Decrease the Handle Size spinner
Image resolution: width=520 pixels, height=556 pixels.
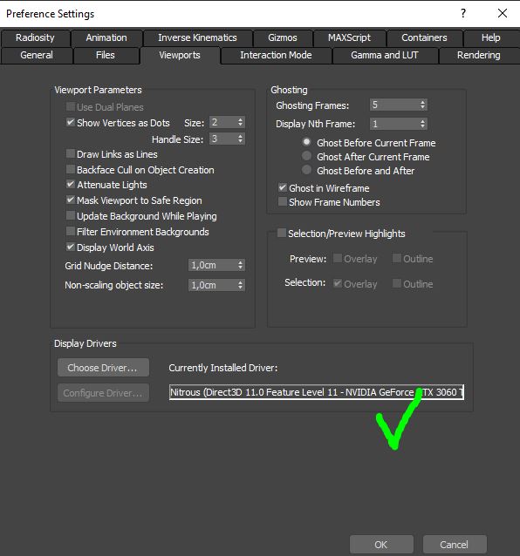240,141
